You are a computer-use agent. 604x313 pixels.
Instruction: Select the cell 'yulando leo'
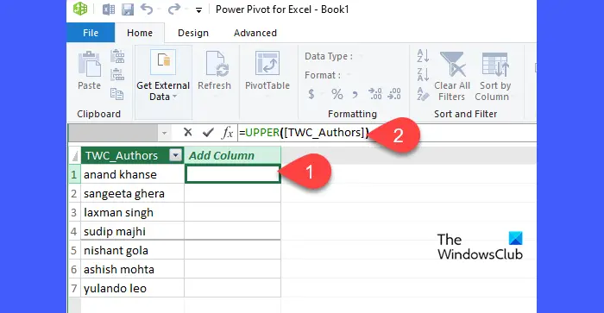point(132,288)
